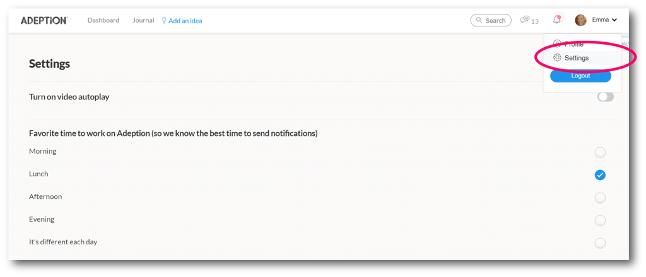Collapse the Emma user dropdown arrow
The width and height of the screenshot is (646, 277).
click(x=614, y=20)
